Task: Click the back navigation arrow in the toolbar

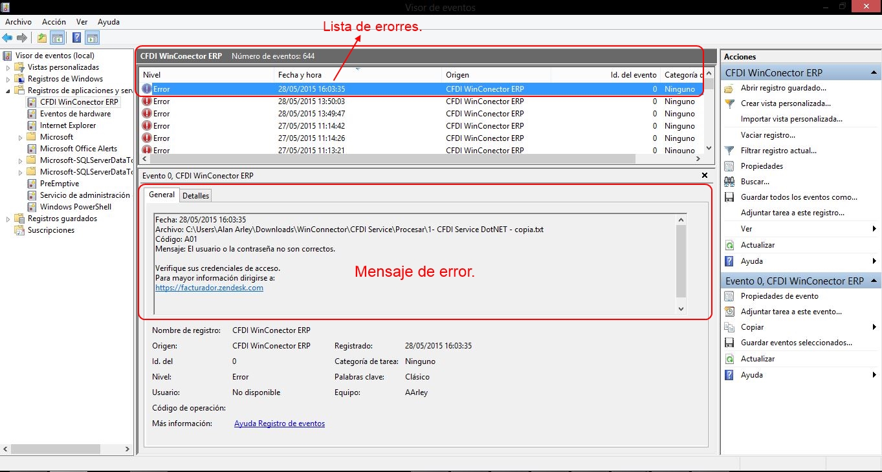Action: [8, 38]
